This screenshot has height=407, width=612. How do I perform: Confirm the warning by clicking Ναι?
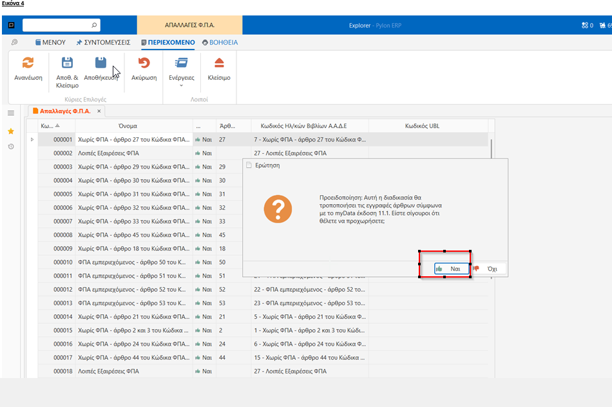452,269
